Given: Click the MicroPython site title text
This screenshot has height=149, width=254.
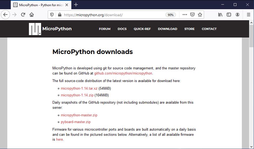Looking at the screenshot, I should (x=57, y=29).
